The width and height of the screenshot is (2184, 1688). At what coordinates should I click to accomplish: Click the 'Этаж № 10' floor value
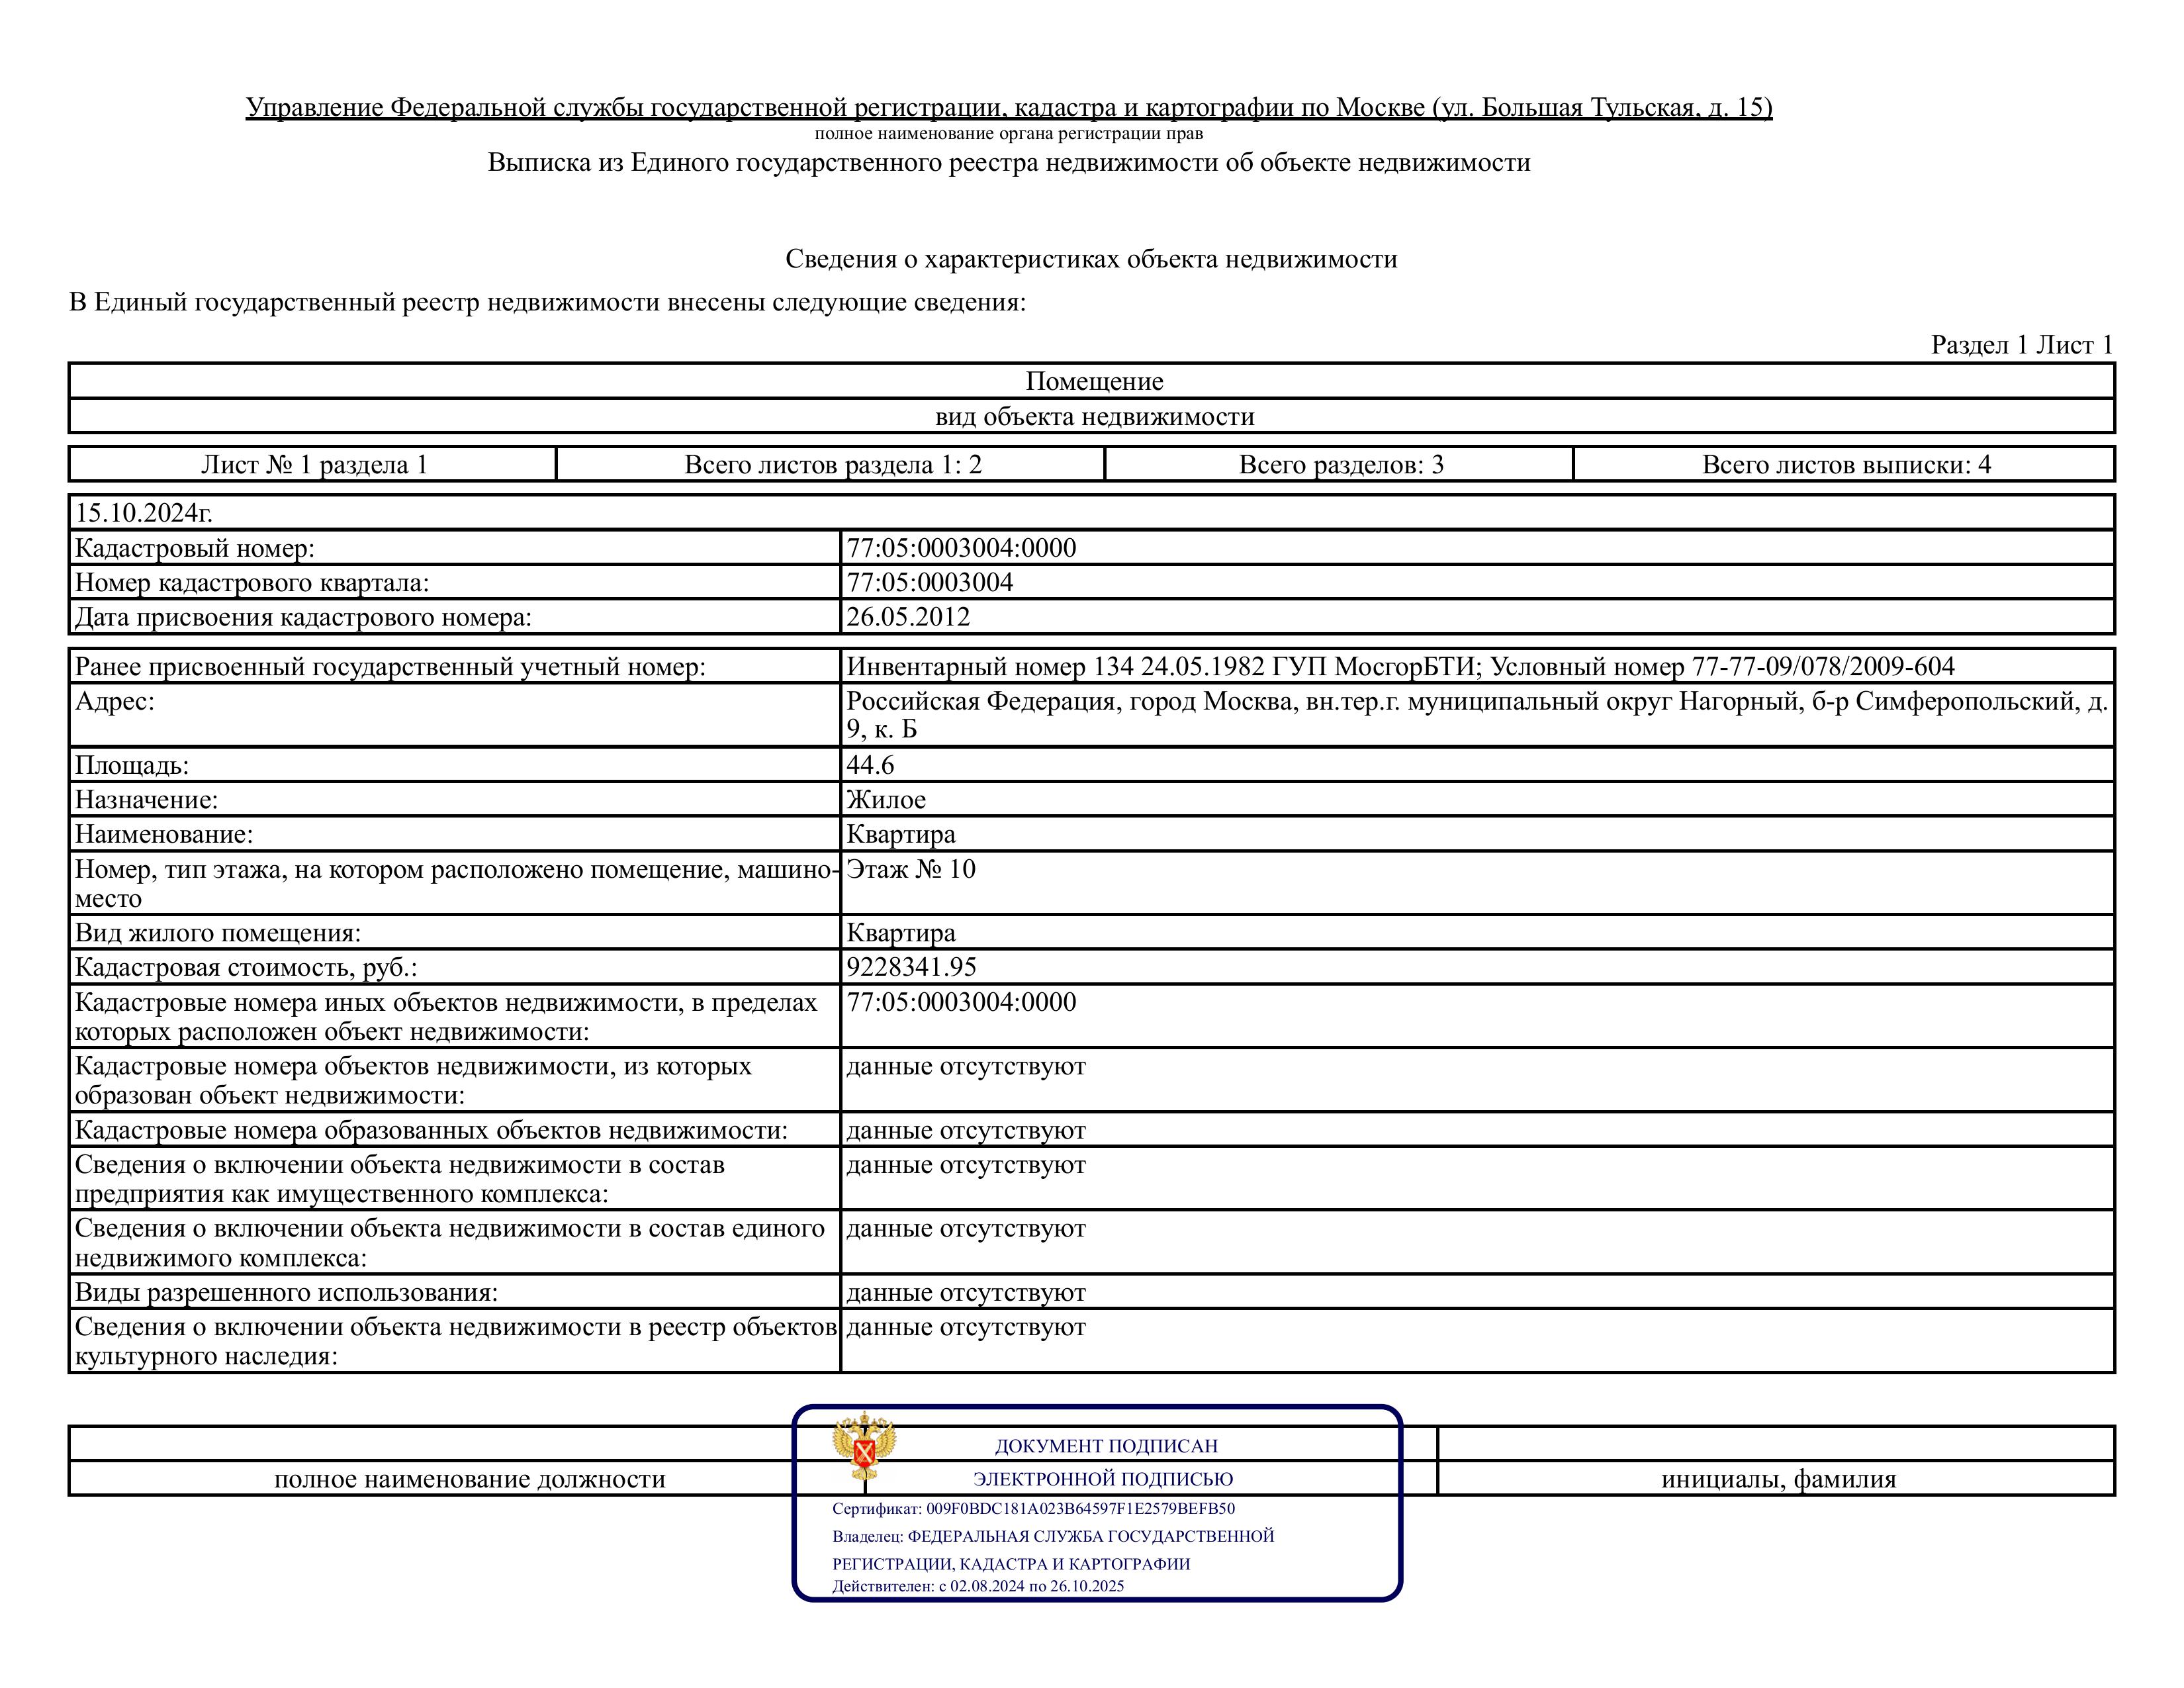pos(910,869)
